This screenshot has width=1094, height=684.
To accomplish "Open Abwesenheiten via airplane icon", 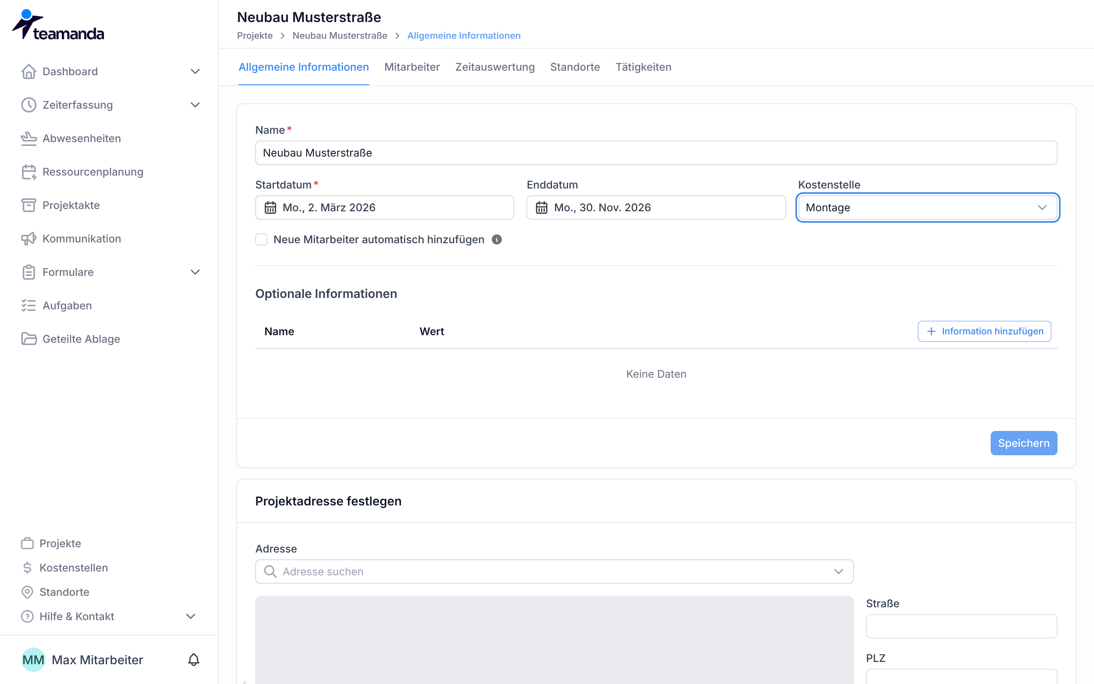I will coord(28,138).
